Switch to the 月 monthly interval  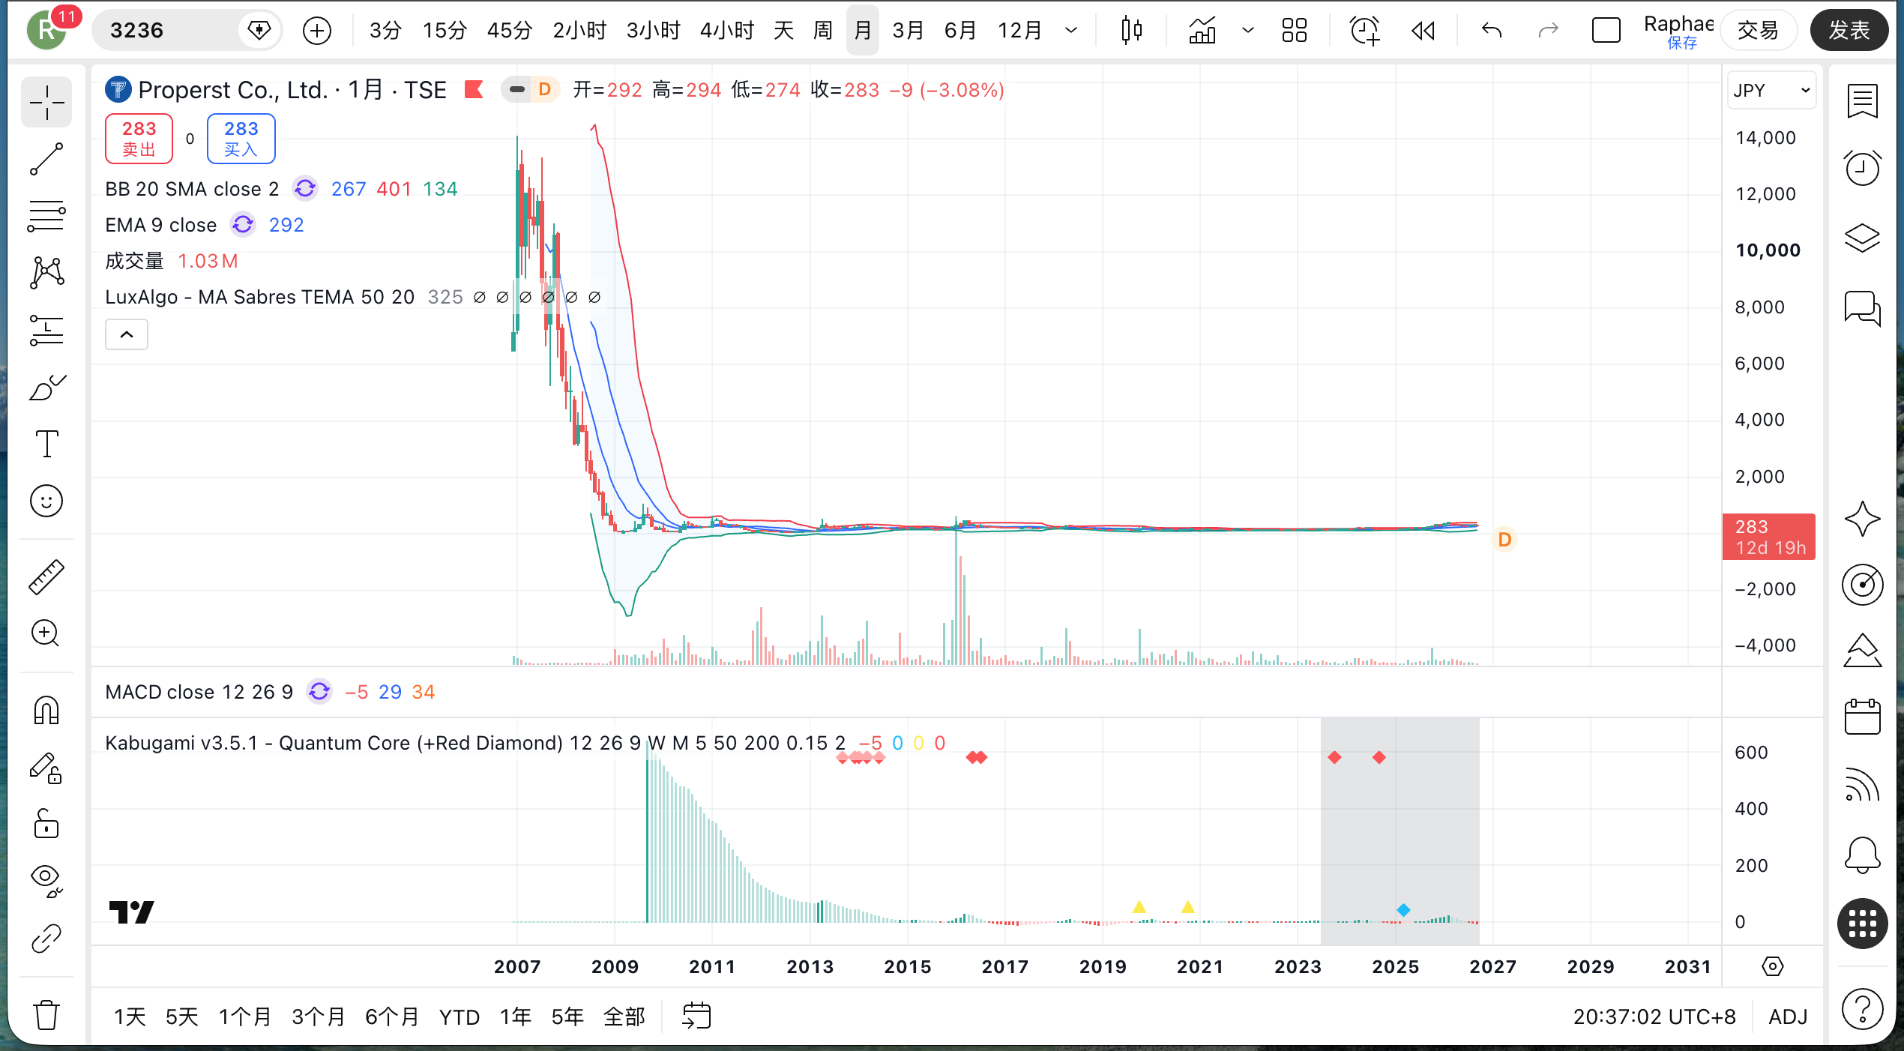[862, 31]
